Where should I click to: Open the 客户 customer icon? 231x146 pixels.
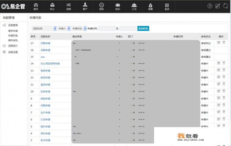click(85, 6)
